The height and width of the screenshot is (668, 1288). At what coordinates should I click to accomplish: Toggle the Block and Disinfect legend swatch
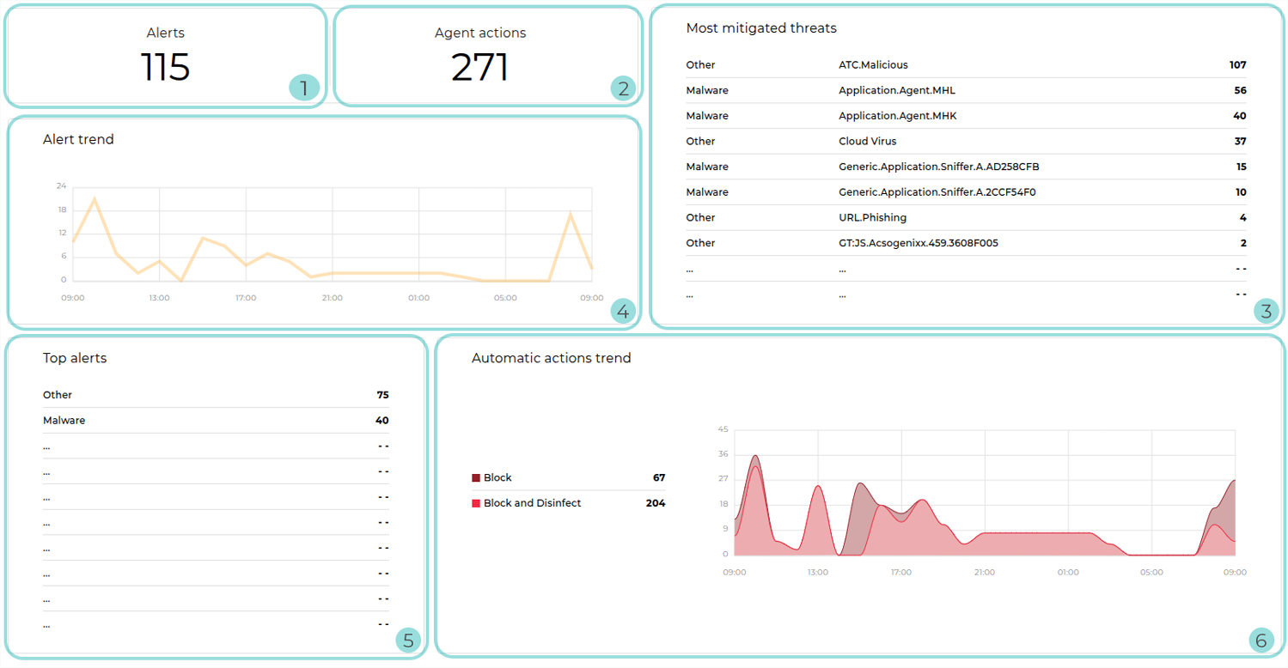pyautogui.click(x=476, y=503)
